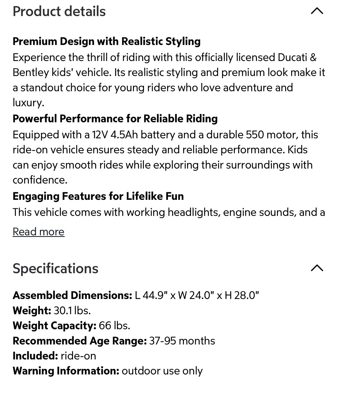Click the Warning Information label
This screenshot has width=339, height=396.
point(66,371)
